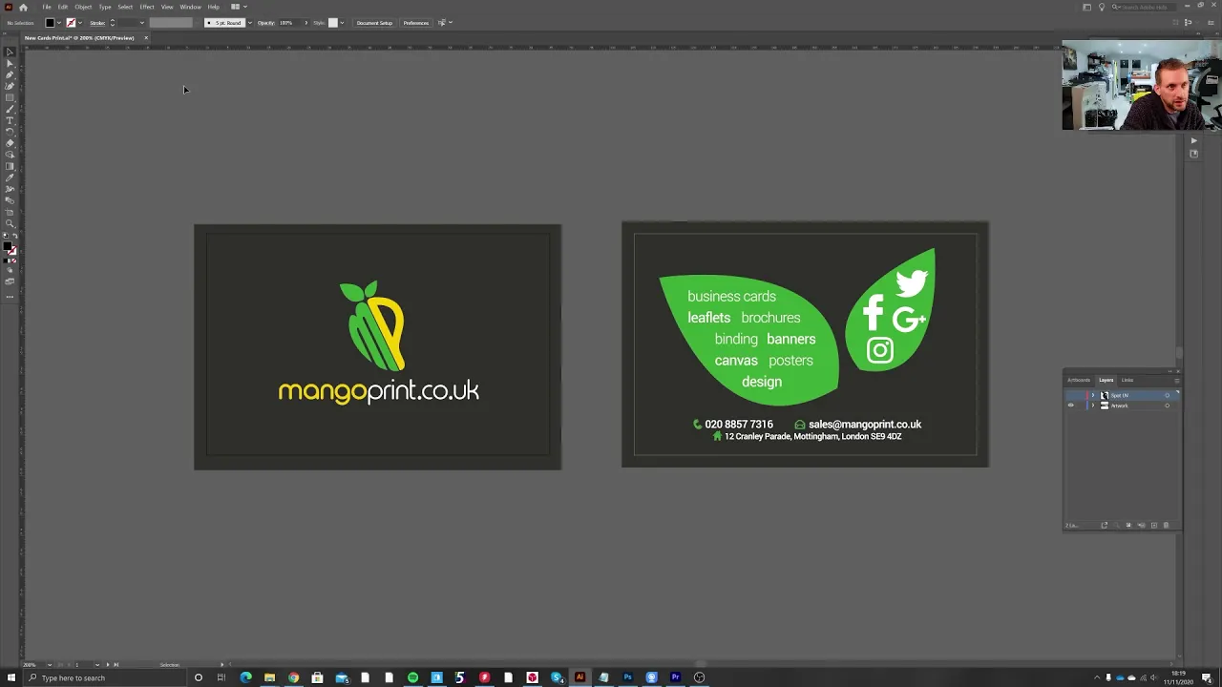Click the Create New Layer icon
Image resolution: width=1222 pixels, height=687 pixels.
(x=1154, y=525)
